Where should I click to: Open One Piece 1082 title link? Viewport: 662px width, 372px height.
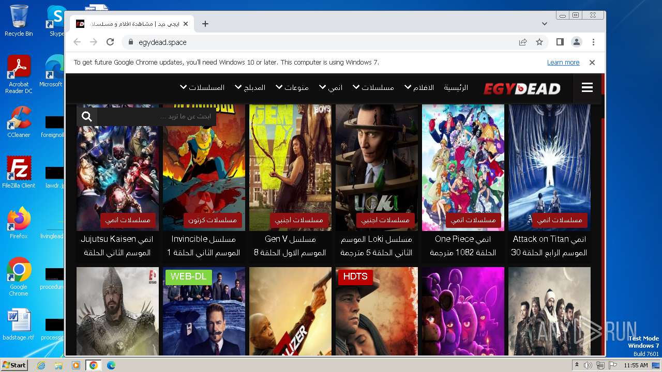pos(463,246)
